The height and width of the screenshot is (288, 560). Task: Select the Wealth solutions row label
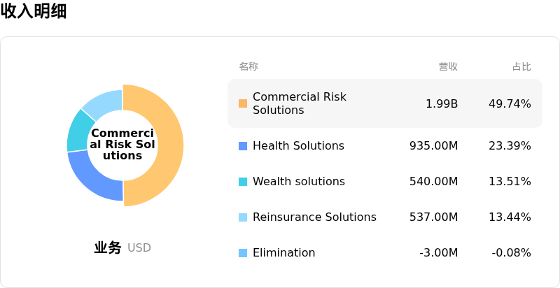(298, 182)
